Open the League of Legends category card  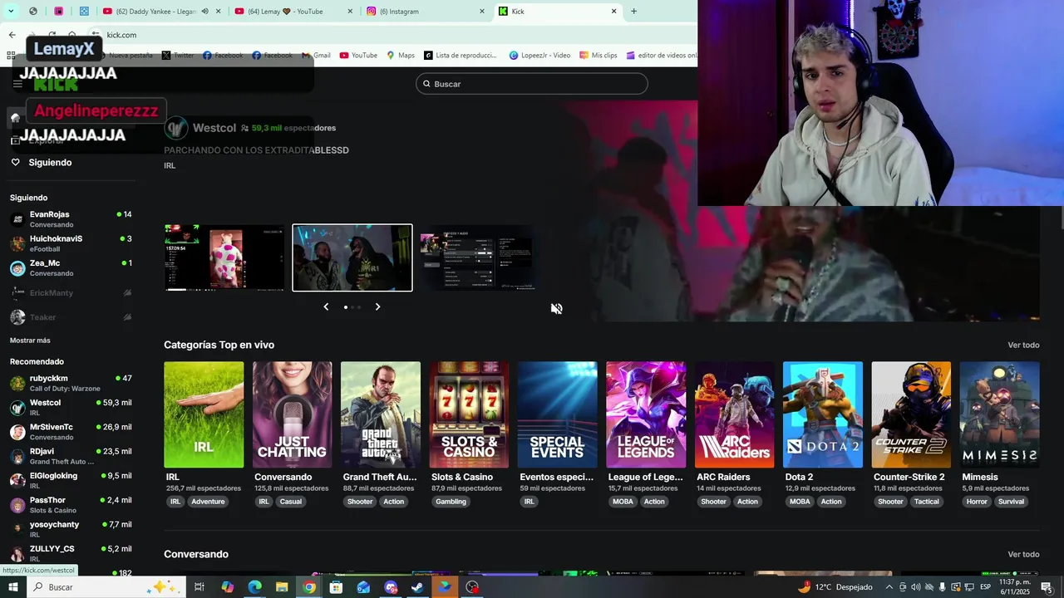(x=646, y=414)
